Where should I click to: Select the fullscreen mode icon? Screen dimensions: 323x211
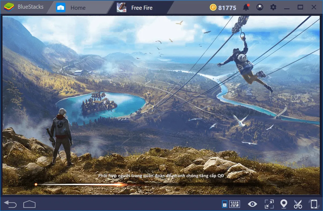tap(269, 204)
